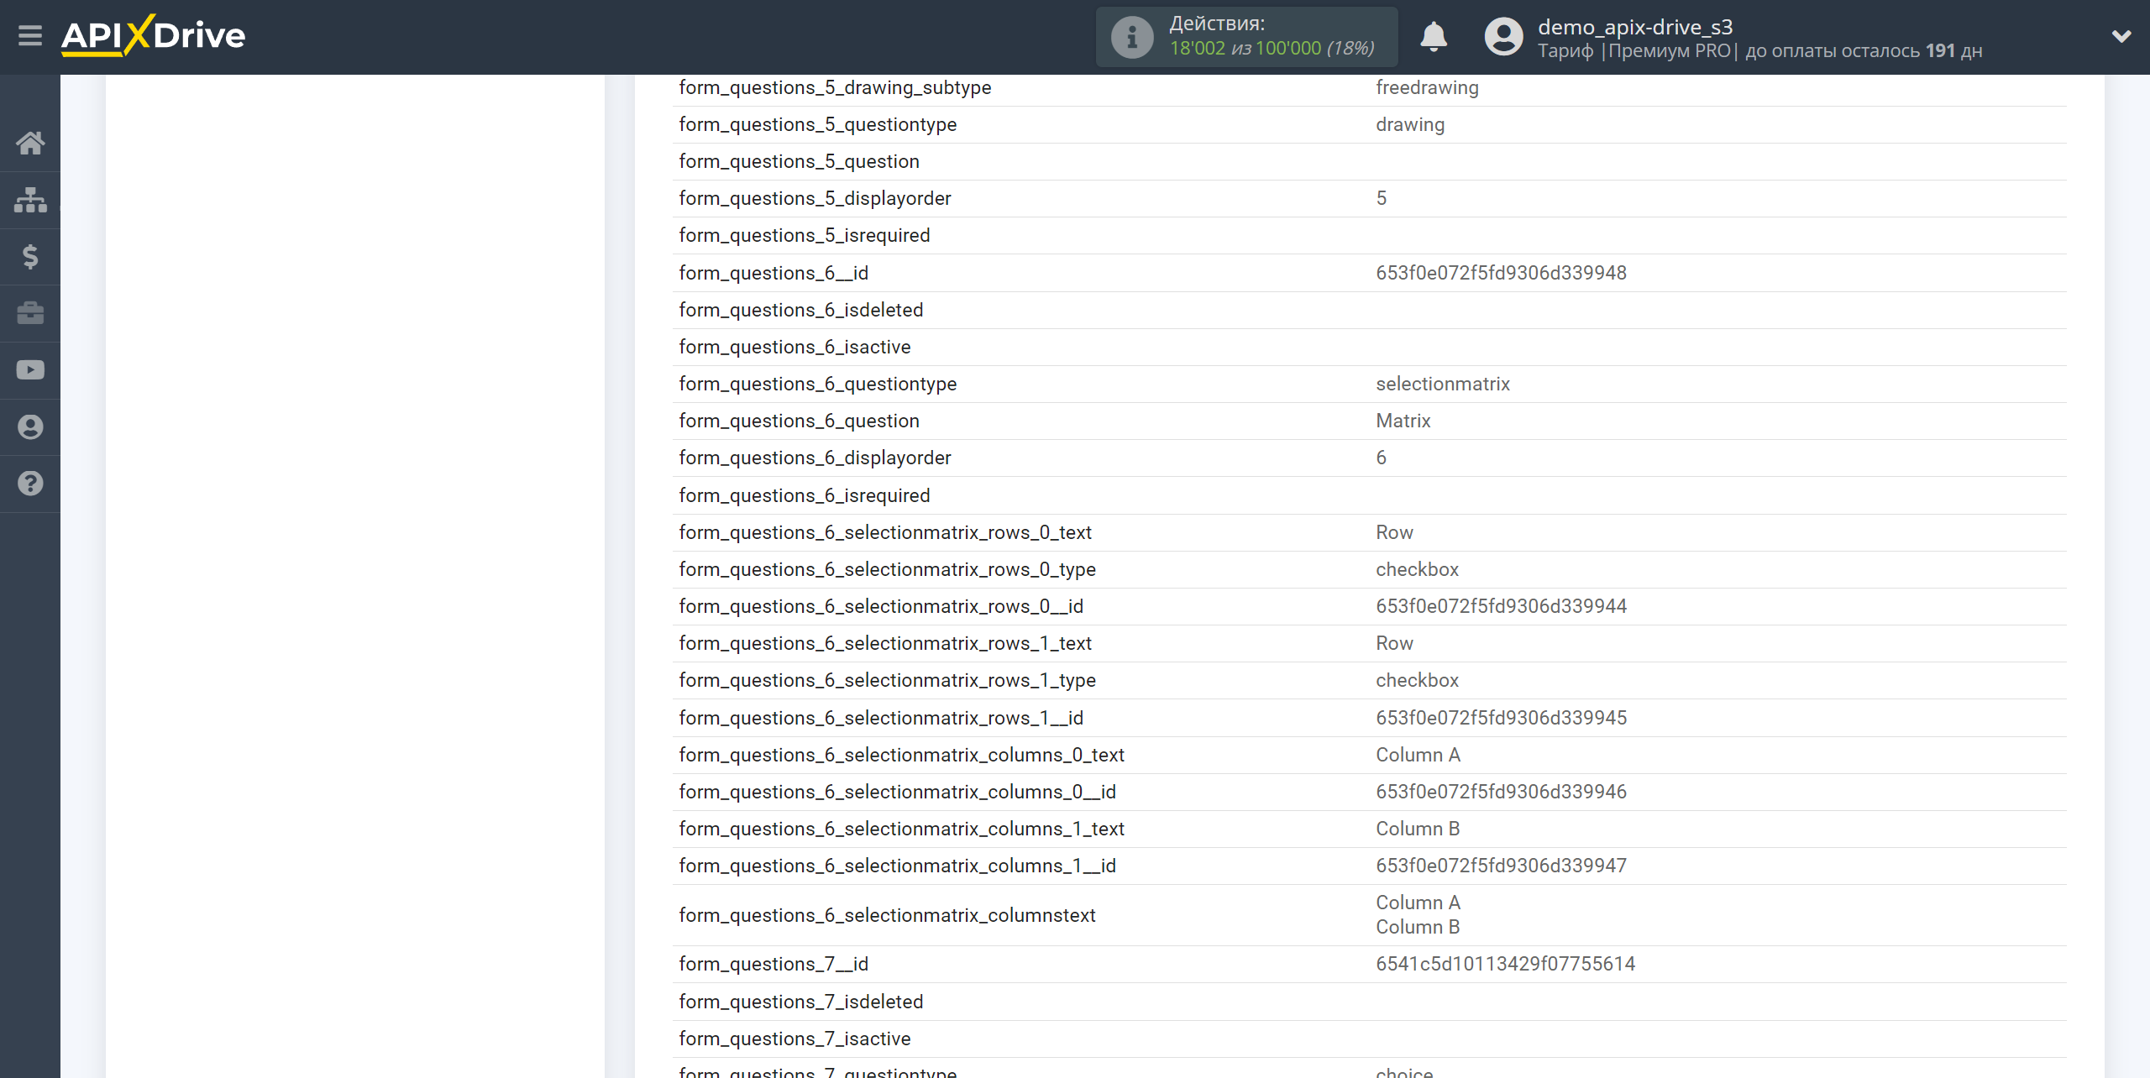
Task: Select the value 653f0e072f5fd9306d339947
Action: click(1501, 866)
